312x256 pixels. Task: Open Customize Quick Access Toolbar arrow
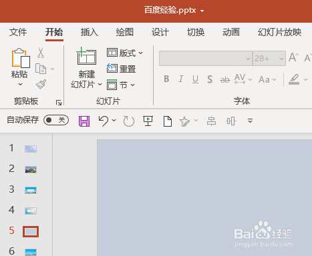click(x=250, y=121)
